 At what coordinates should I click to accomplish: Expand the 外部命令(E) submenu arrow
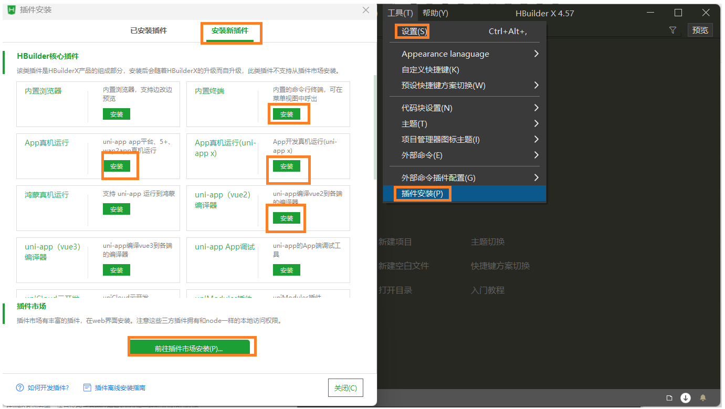[536, 155]
